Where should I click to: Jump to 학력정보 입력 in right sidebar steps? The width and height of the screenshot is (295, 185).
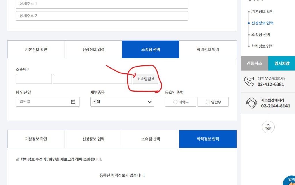[x=262, y=46]
